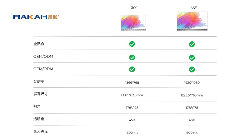Click the 全贴合 row label

[x=39, y=44]
